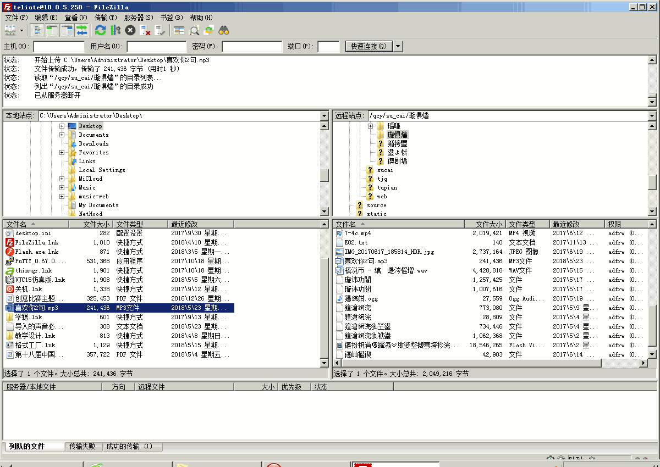Sort local files by the 文件名 column header

[x=36, y=224]
